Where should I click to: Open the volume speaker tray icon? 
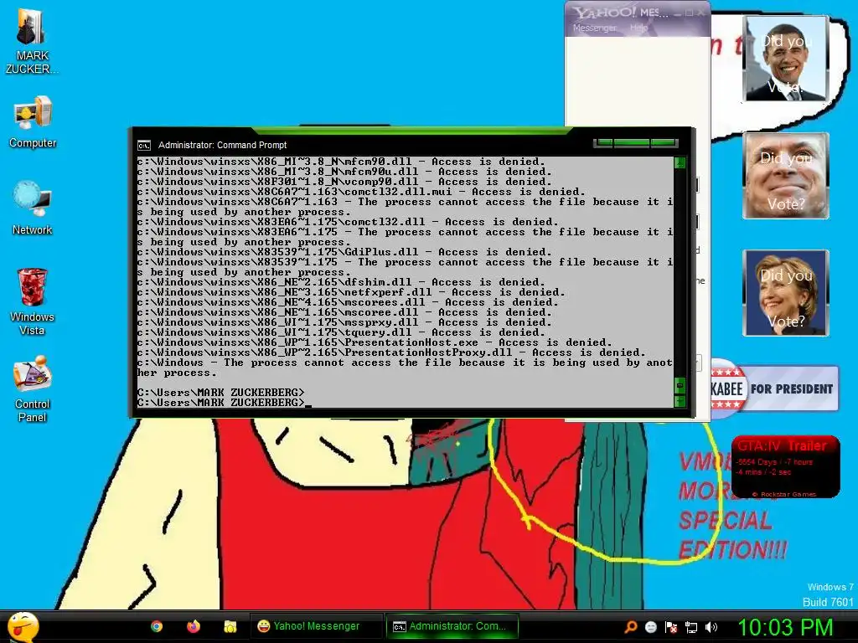(711, 627)
